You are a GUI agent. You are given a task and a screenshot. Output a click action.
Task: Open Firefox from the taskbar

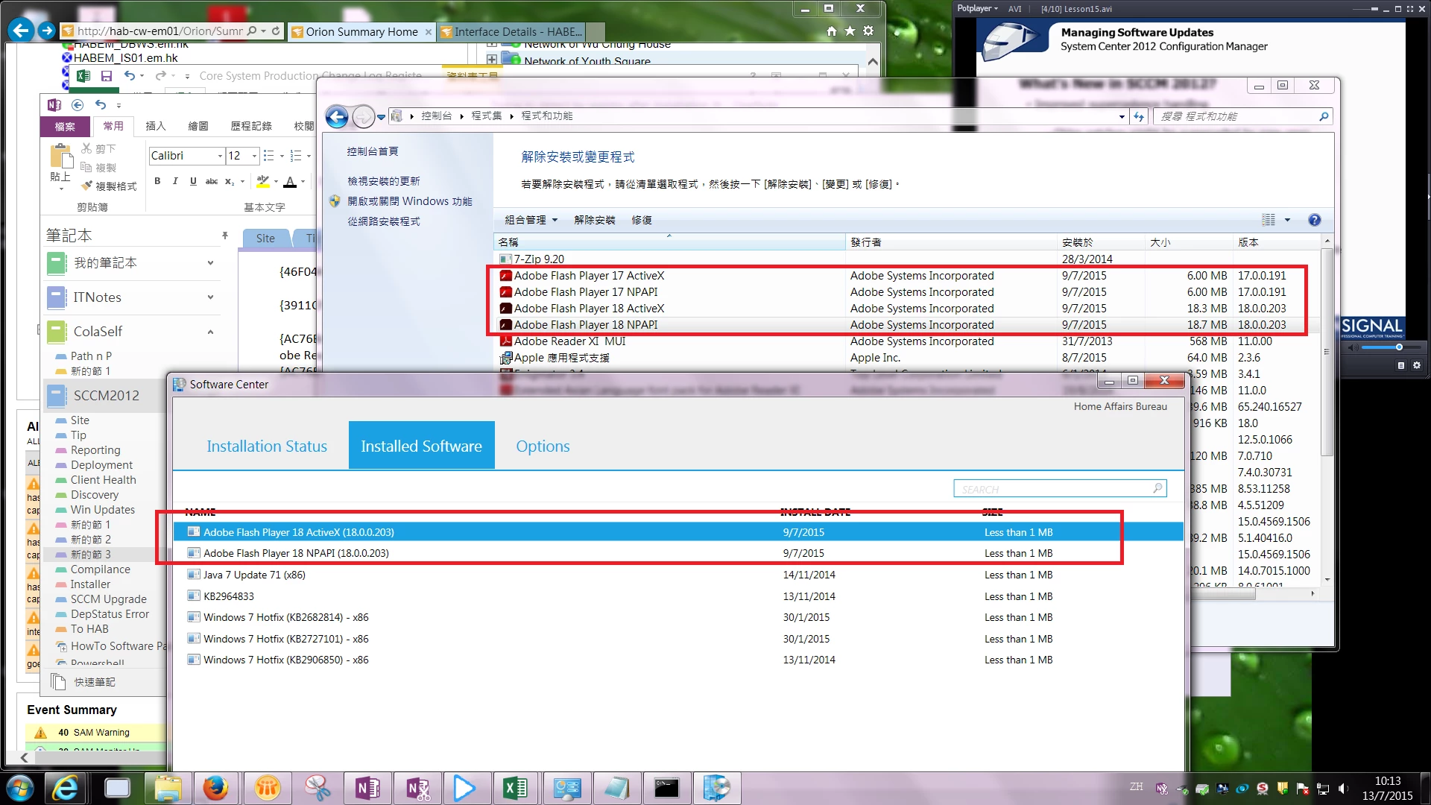coord(216,788)
